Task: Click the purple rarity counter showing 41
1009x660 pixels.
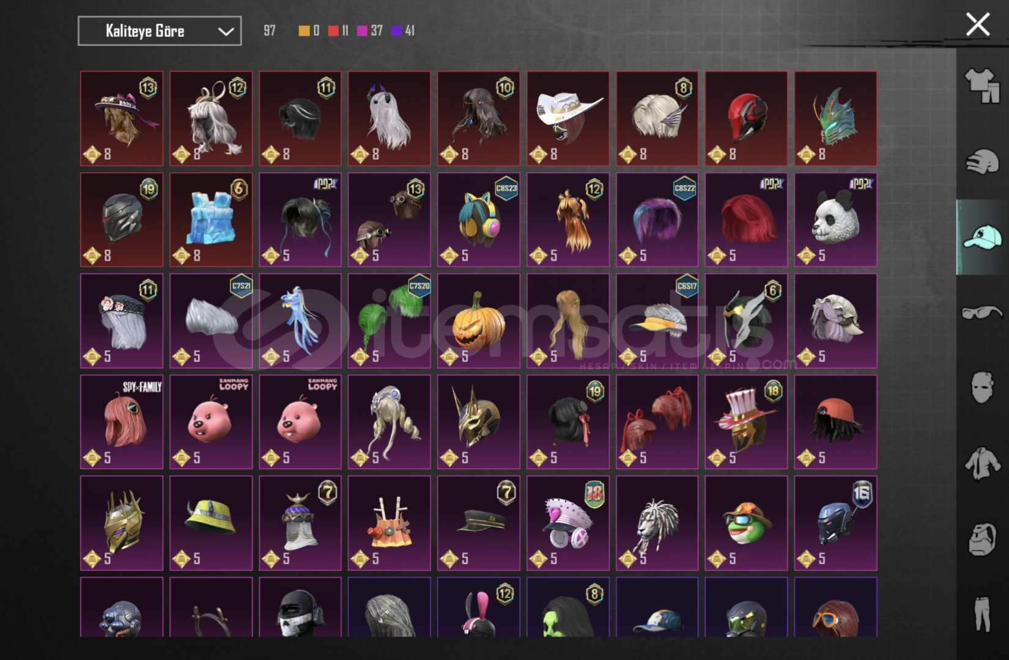Action: pyautogui.click(x=403, y=31)
